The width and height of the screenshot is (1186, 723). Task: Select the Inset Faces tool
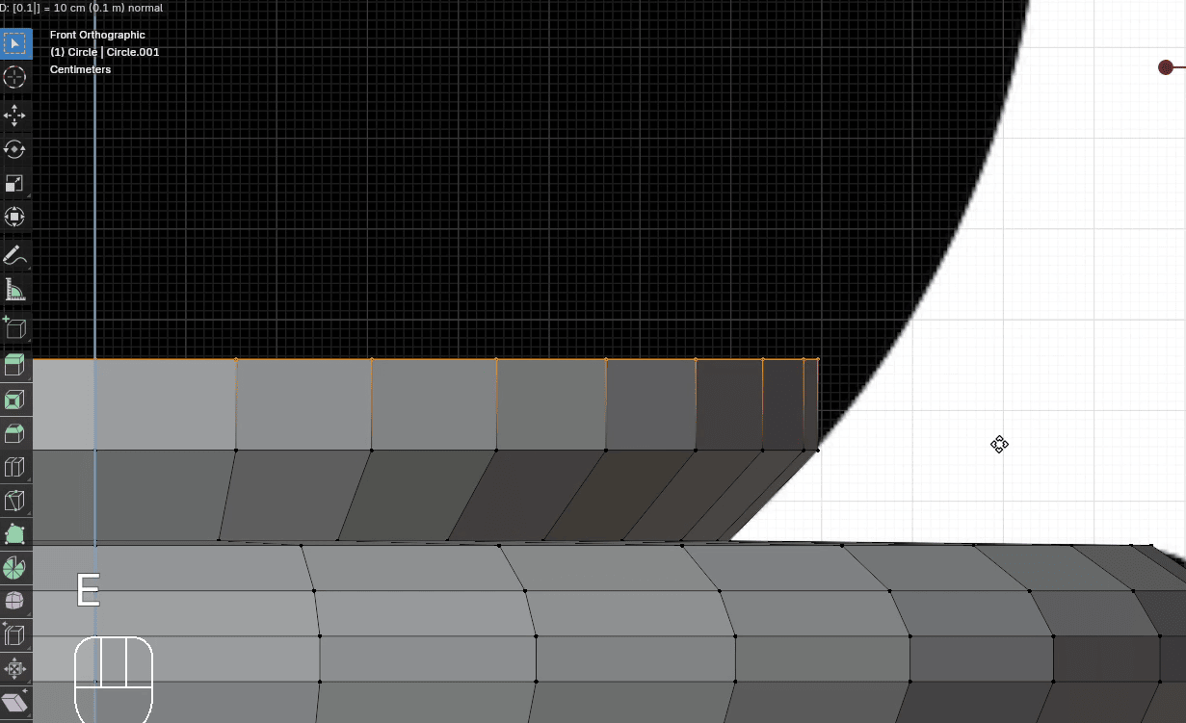14,400
